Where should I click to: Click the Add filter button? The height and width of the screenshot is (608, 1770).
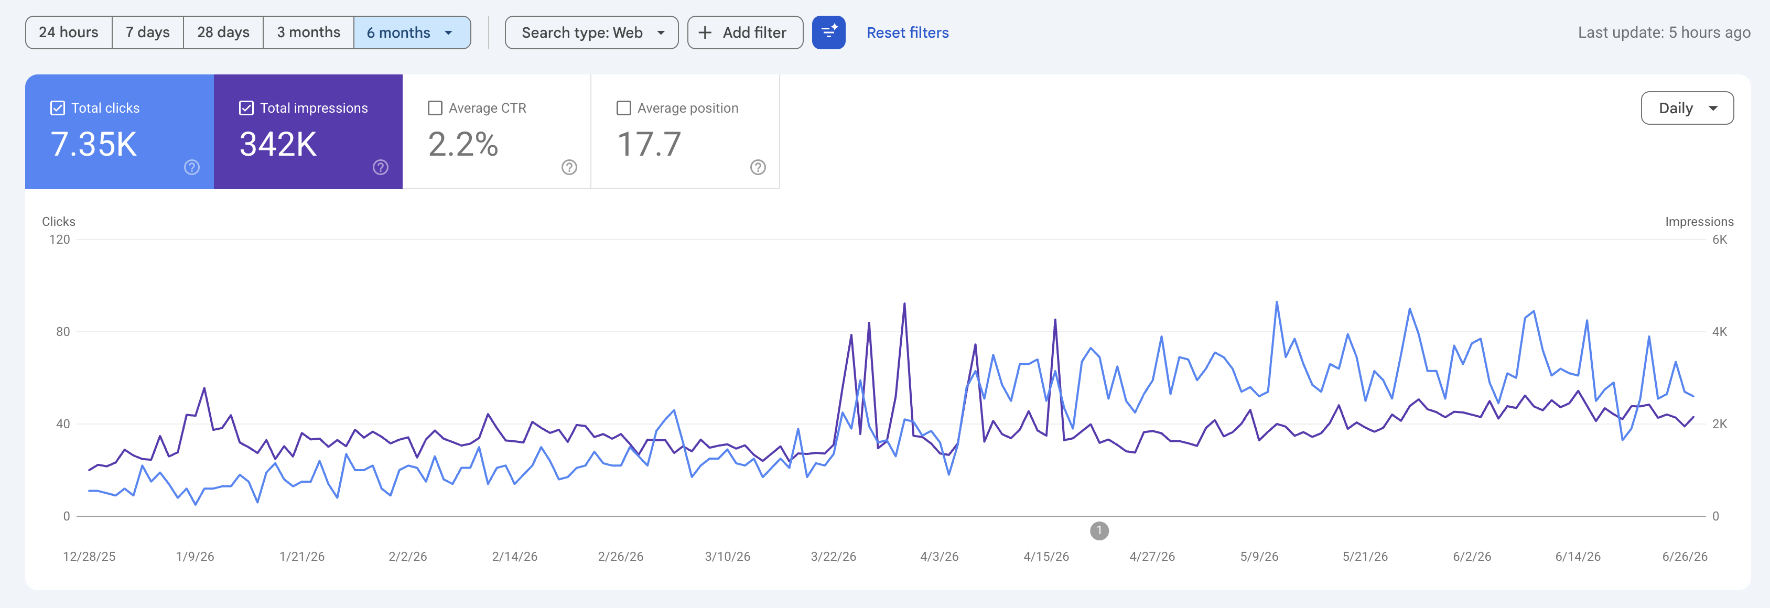point(745,32)
